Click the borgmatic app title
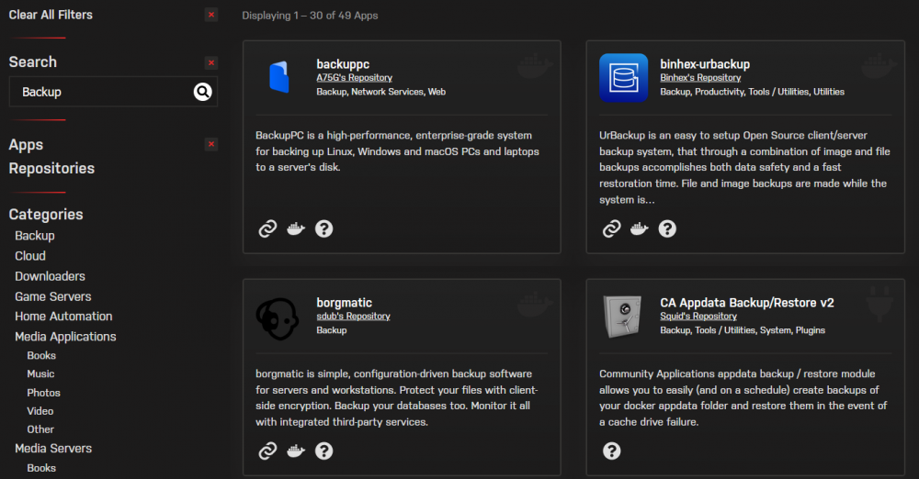 click(x=344, y=303)
